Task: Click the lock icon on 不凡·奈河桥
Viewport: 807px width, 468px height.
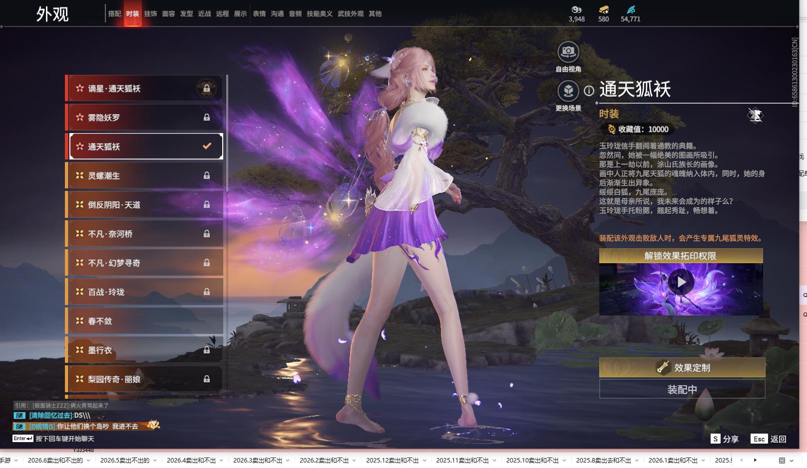Action: (x=207, y=234)
